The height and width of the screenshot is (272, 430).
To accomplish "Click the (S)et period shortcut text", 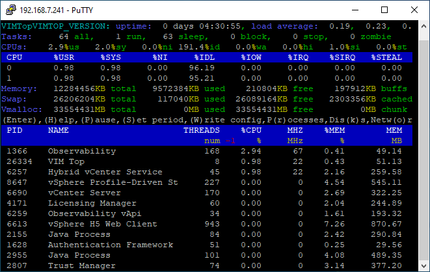I will coord(153,120).
